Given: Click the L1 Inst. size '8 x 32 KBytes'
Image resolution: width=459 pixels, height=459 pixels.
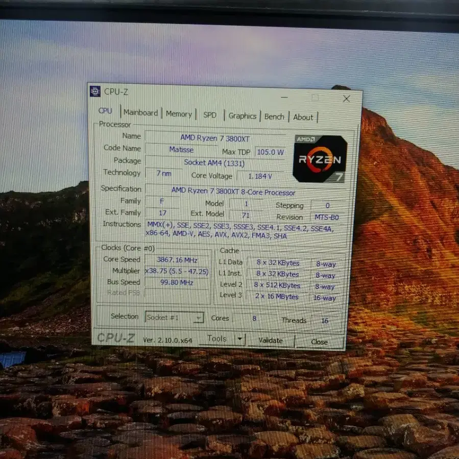Looking at the screenshot, I should tap(278, 274).
